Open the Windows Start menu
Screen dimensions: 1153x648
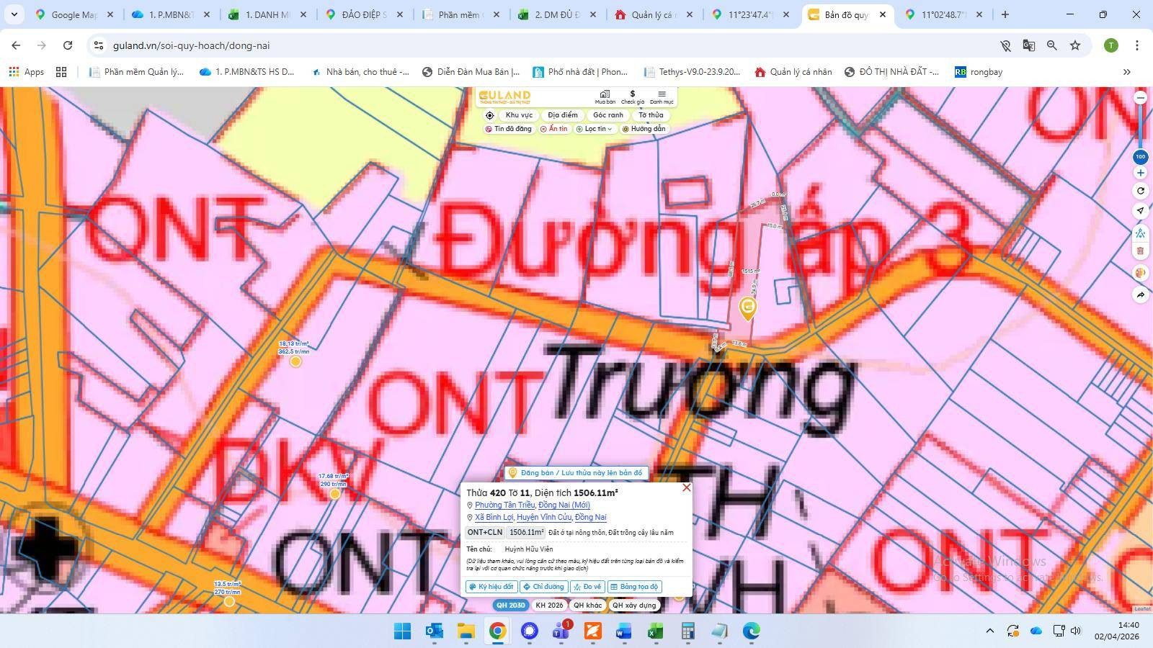(402, 631)
